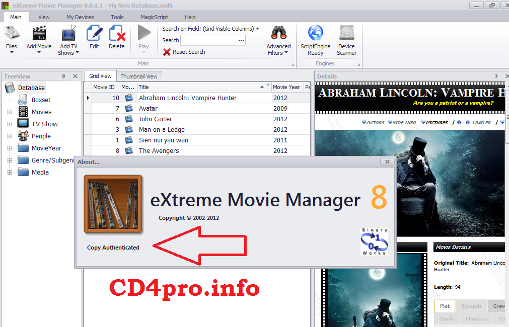Image resolution: width=509 pixels, height=327 pixels.
Task: Select the Goofs tab in Details
Action: (447, 318)
